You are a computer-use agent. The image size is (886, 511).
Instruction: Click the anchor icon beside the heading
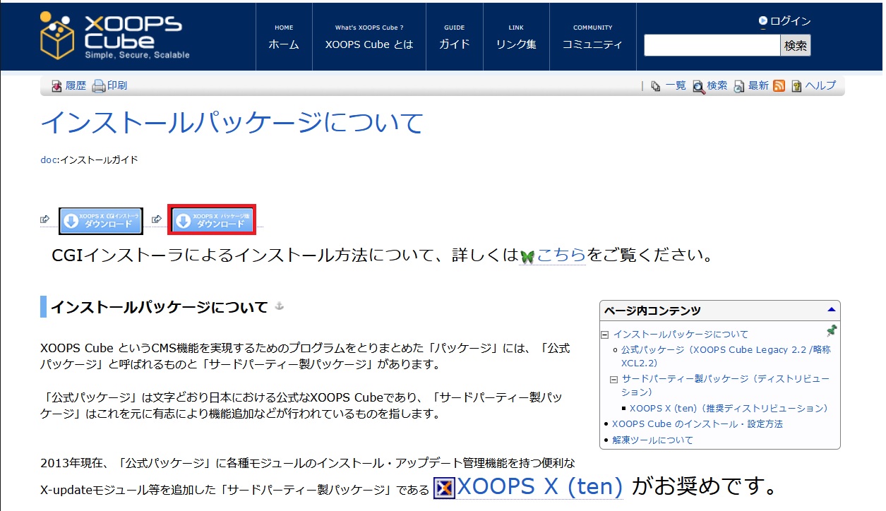(x=278, y=306)
